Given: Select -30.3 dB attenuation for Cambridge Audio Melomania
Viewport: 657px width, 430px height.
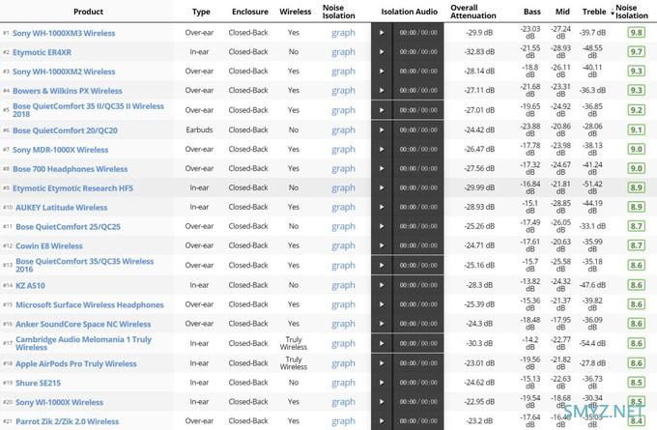Looking at the screenshot, I should (x=479, y=343).
